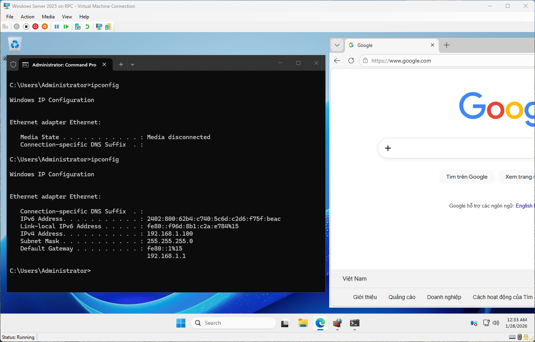Open the Media menu
Screen dimensions: 535x342
tap(48, 17)
